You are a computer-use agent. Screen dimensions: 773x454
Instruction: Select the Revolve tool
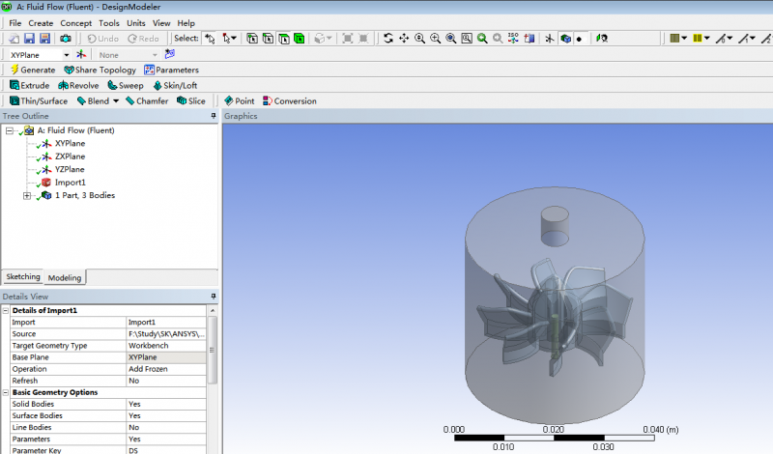pyautogui.click(x=78, y=85)
